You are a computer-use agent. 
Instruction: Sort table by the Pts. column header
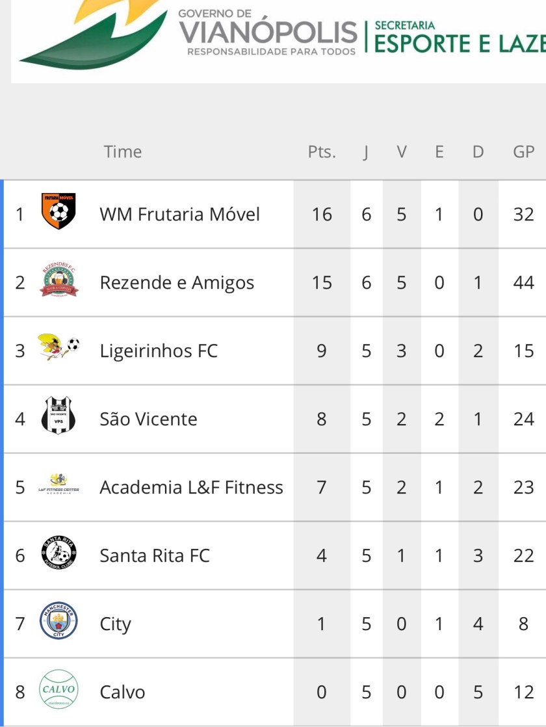[322, 152]
